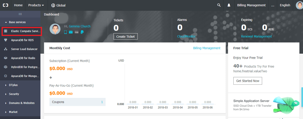Click the credit card icon under username

77,32
